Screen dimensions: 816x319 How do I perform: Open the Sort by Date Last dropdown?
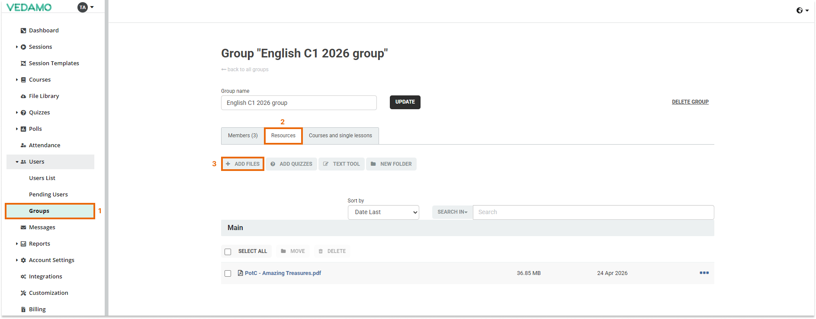[383, 212]
